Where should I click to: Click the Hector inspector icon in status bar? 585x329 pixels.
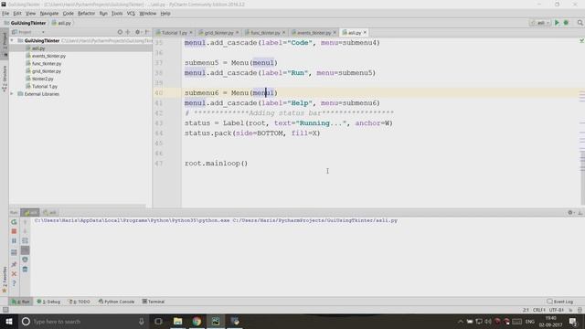(580, 310)
